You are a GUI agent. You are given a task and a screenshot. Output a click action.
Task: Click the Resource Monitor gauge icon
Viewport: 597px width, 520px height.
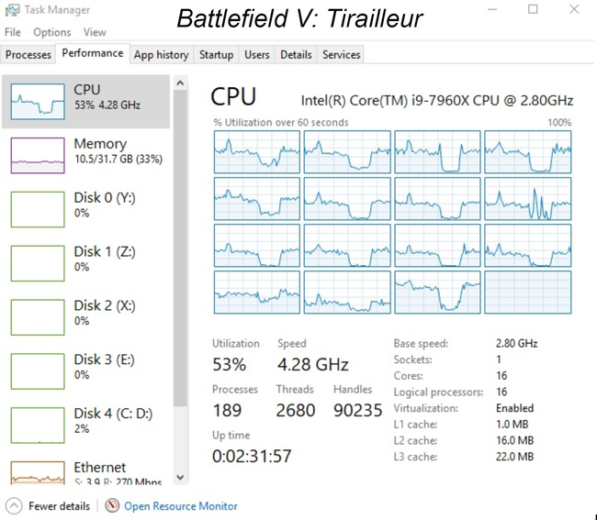112,505
